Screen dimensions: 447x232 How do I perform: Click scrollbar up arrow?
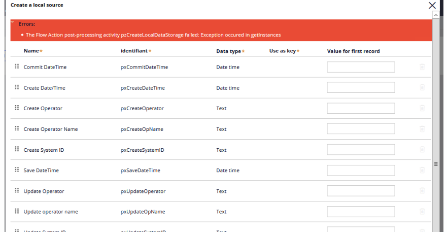click(436, 15)
